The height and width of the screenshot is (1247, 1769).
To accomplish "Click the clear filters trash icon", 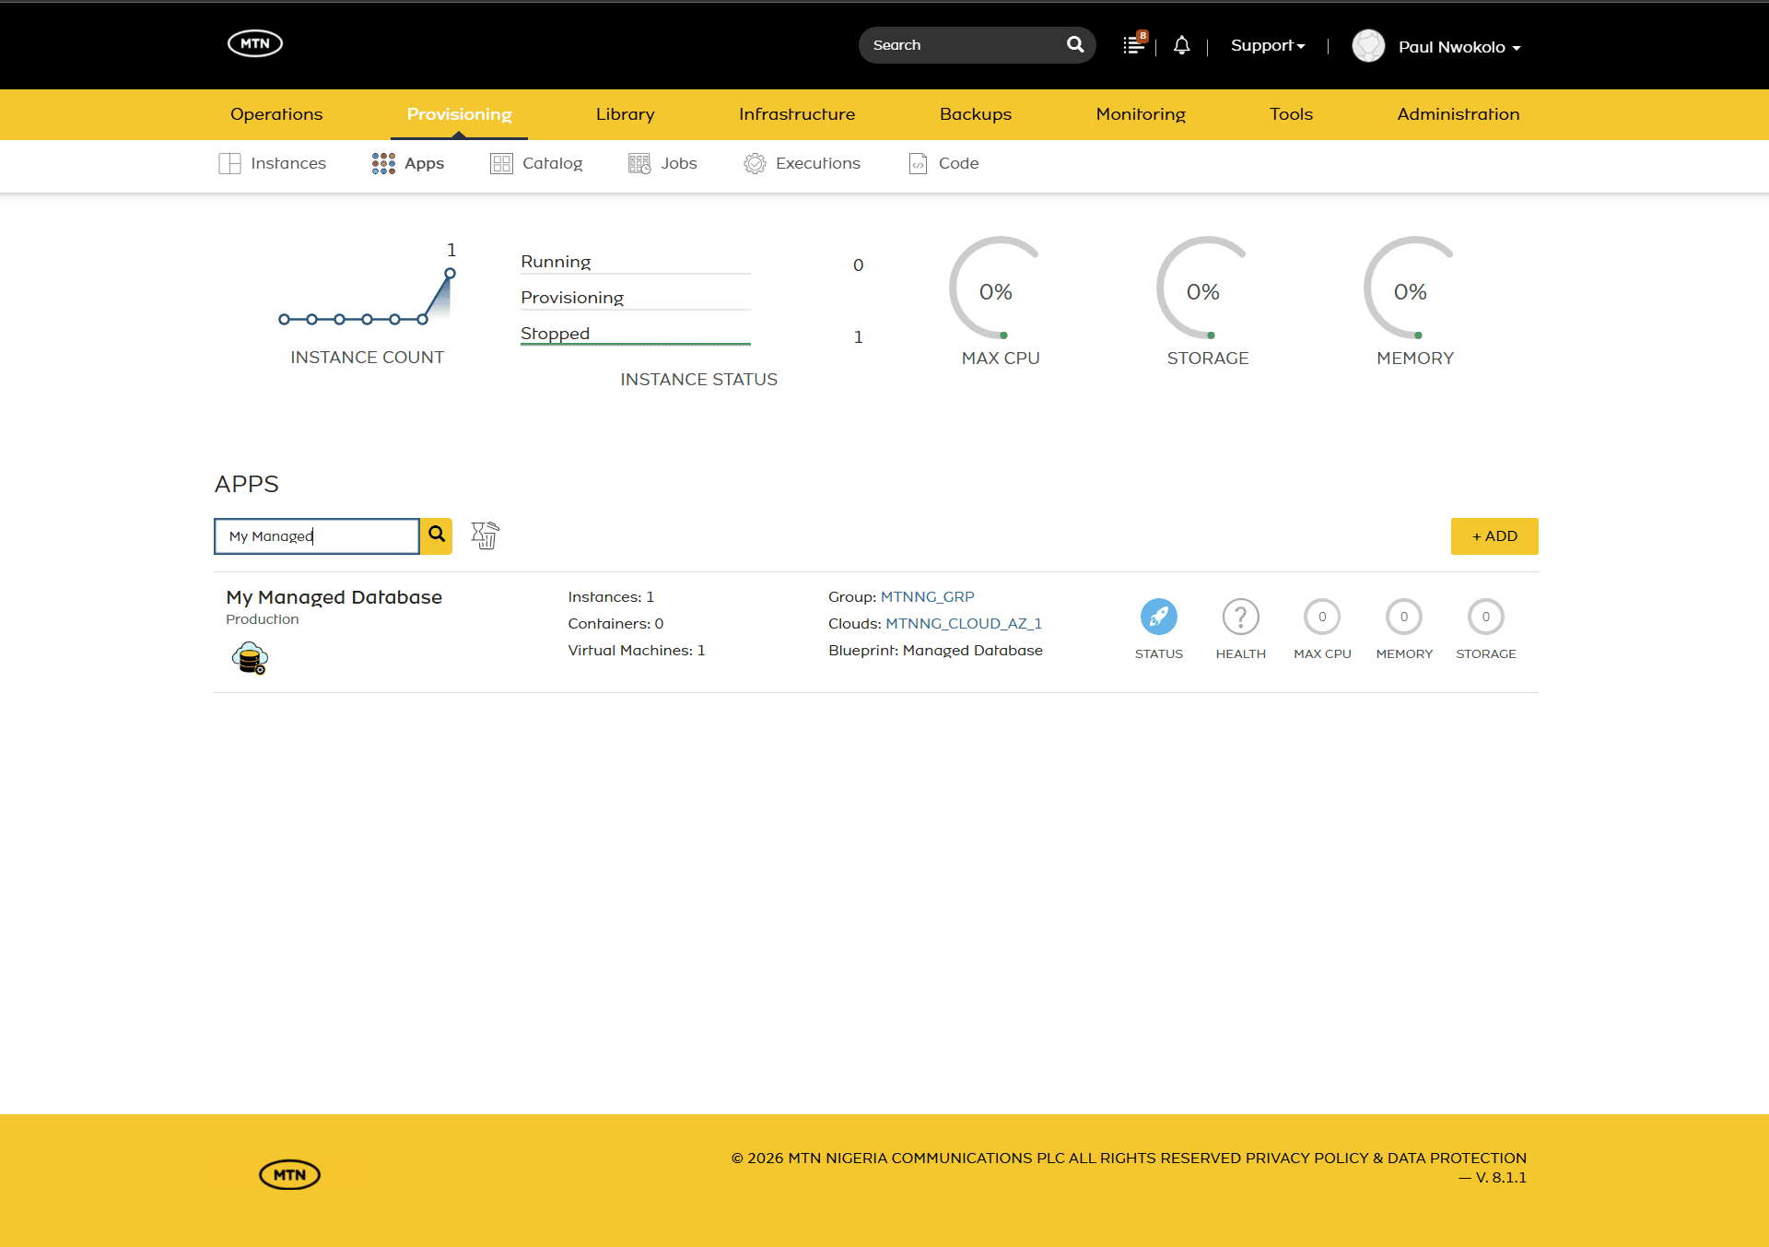I will tap(485, 535).
